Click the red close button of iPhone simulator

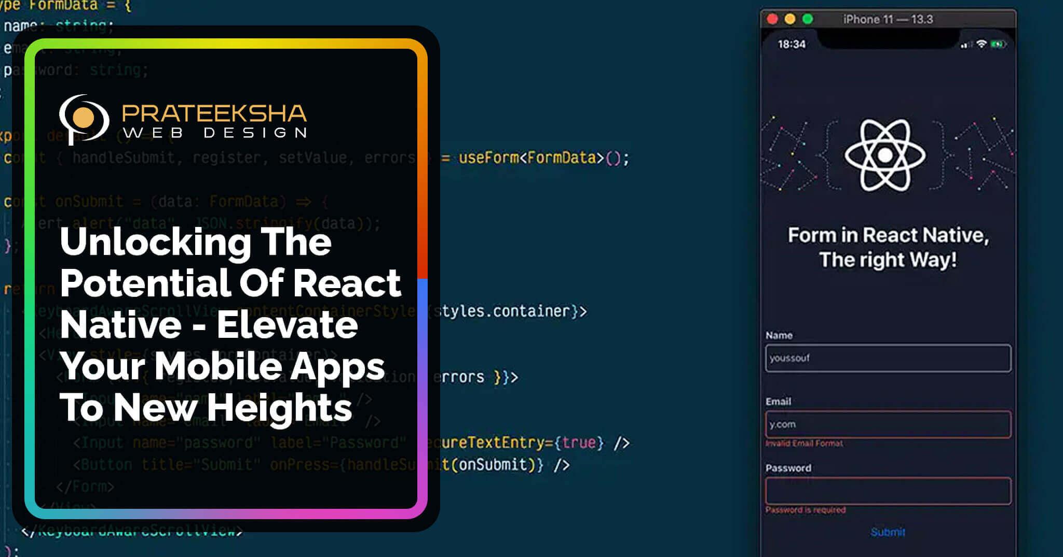click(772, 19)
